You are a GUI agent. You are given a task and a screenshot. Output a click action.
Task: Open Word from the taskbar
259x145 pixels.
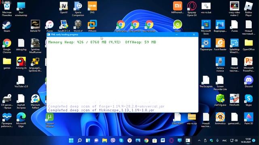point(163,141)
